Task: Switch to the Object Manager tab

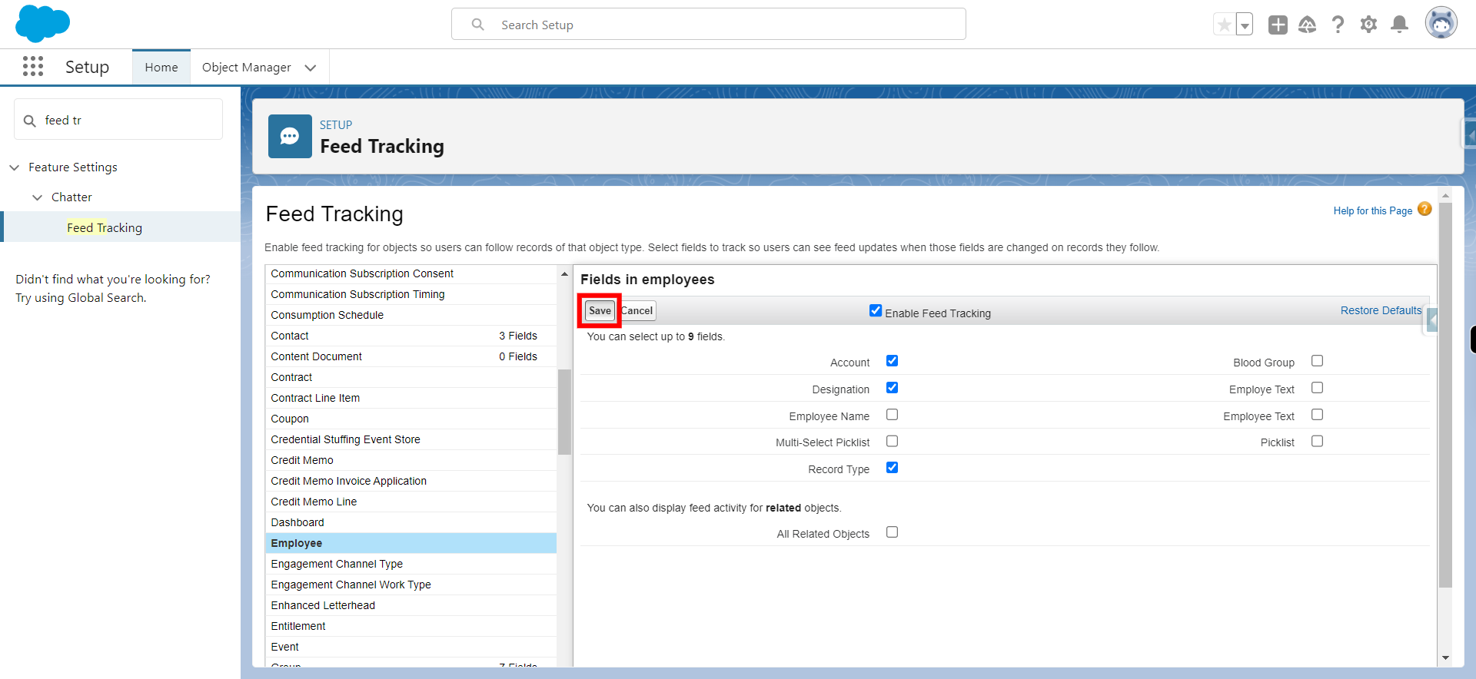Action: point(247,68)
